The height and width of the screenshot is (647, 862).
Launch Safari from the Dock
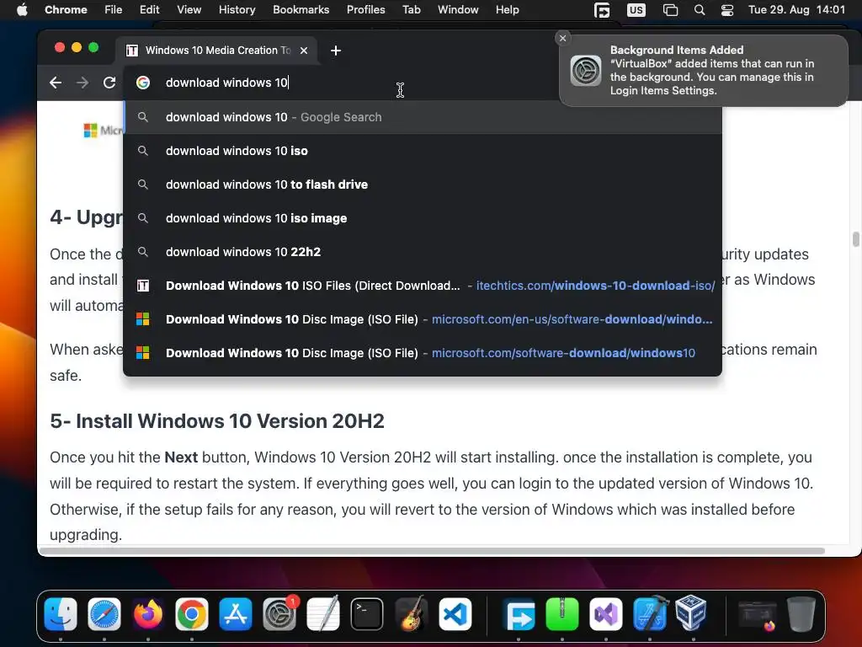(x=104, y=613)
